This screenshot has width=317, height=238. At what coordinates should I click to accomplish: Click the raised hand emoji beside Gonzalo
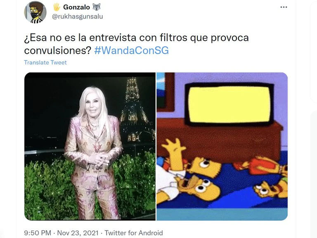pos(57,7)
